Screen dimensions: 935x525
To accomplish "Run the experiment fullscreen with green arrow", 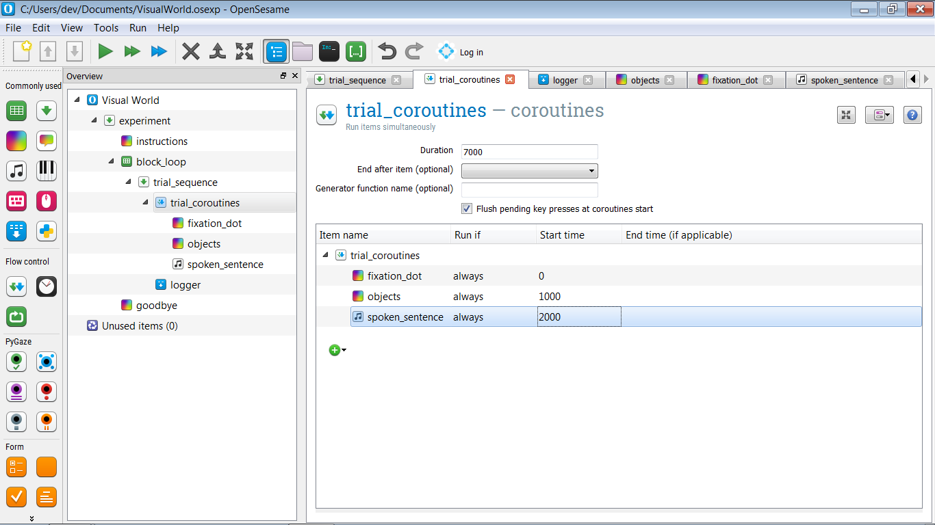I will pyautogui.click(x=105, y=51).
